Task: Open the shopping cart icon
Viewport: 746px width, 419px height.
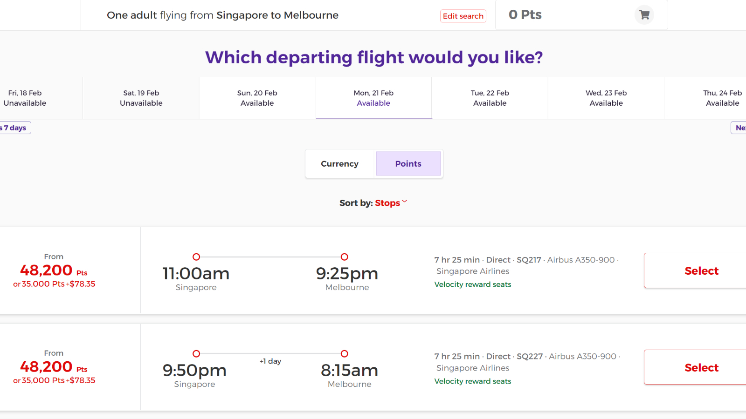Action: click(644, 15)
